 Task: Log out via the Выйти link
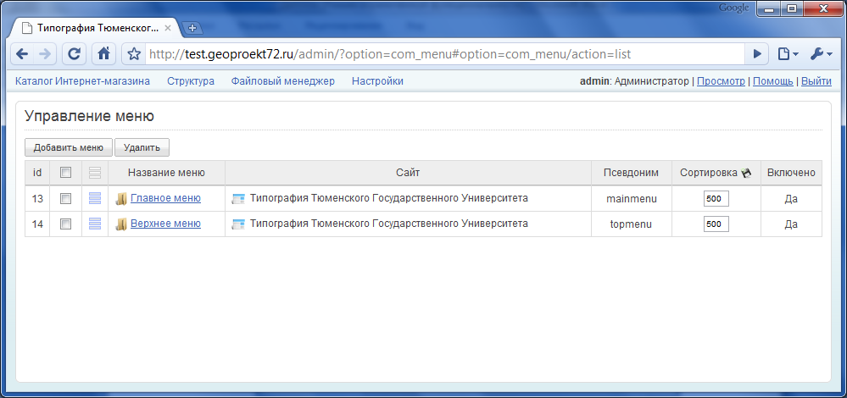[816, 81]
